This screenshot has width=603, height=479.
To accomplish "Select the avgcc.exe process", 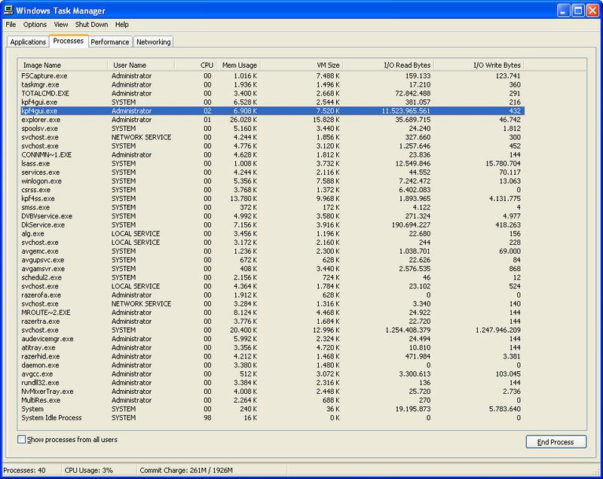I will pyautogui.click(x=272, y=374).
